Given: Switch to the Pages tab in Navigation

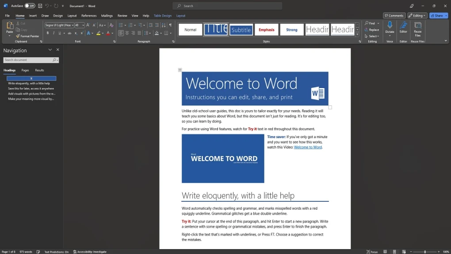Looking at the screenshot, I should pyautogui.click(x=25, y=70).
